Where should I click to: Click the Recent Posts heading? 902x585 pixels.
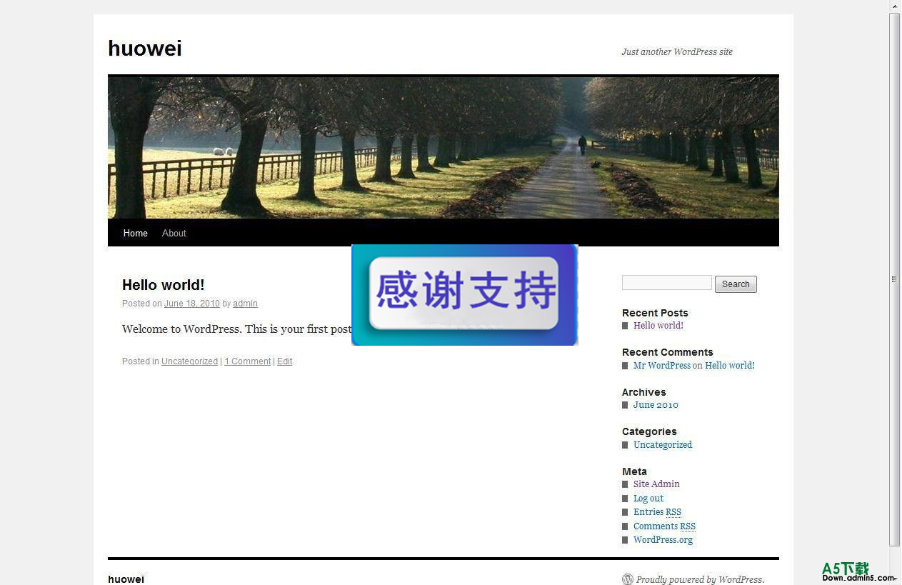[655, 313]
